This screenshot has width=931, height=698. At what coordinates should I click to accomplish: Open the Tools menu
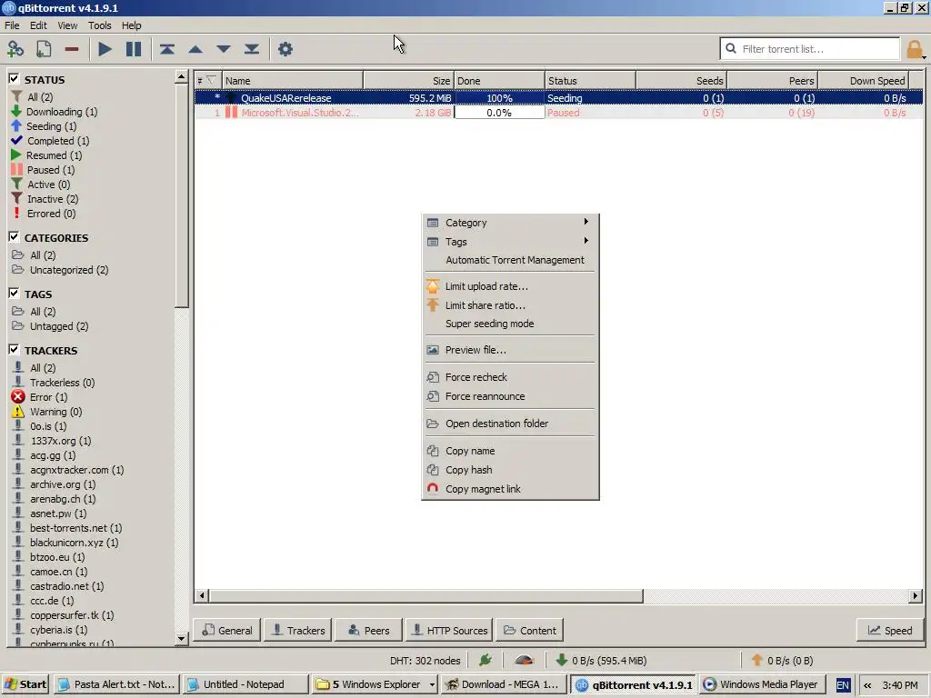pyautogui.click(x=100, y=25)
